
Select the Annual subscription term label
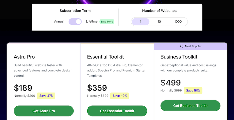[59, 22]
